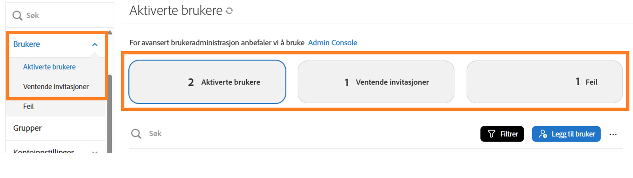Click the magnifier icon in sidebar search
Image resolution: width=633 pixels, height=178 pixels.
pos(17,16)
